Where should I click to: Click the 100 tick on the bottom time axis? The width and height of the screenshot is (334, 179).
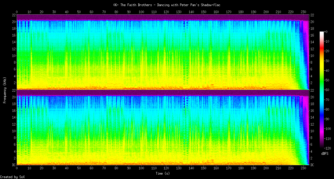tap(141, 168)
